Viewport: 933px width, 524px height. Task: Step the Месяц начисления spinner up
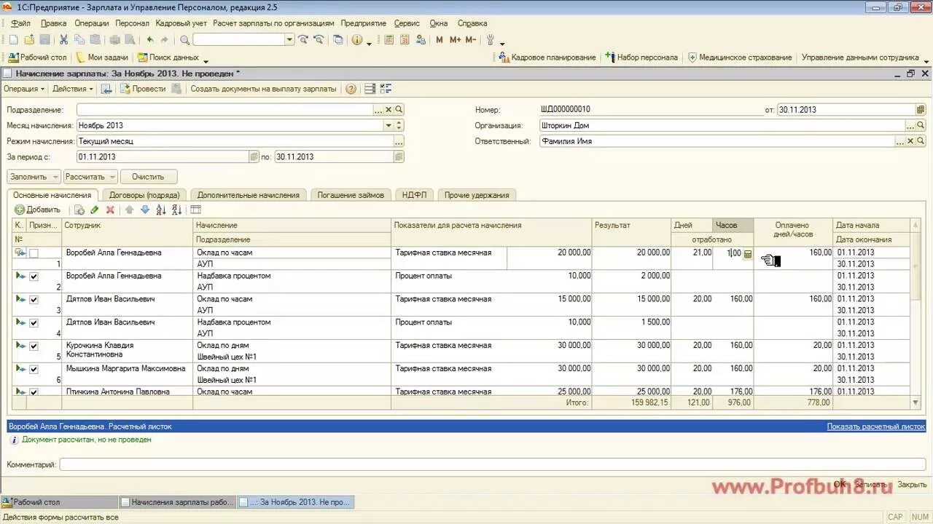[399, 123]
